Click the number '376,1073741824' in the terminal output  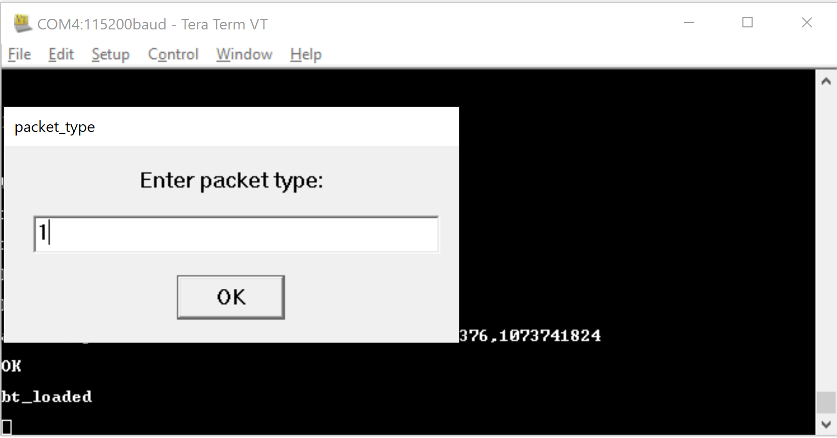(530, 335)
